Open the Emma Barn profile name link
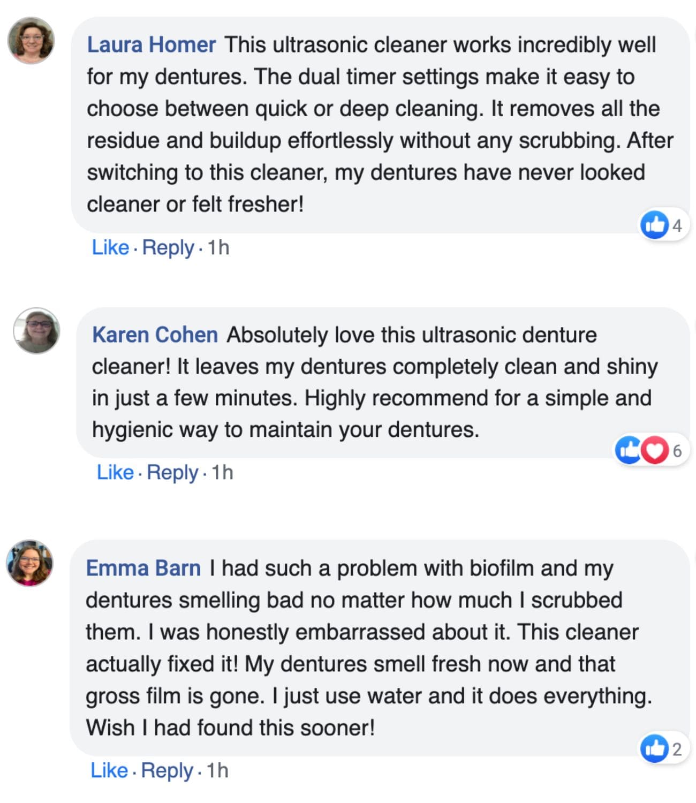The image size is (696, 803). click(x=143, y=569)
